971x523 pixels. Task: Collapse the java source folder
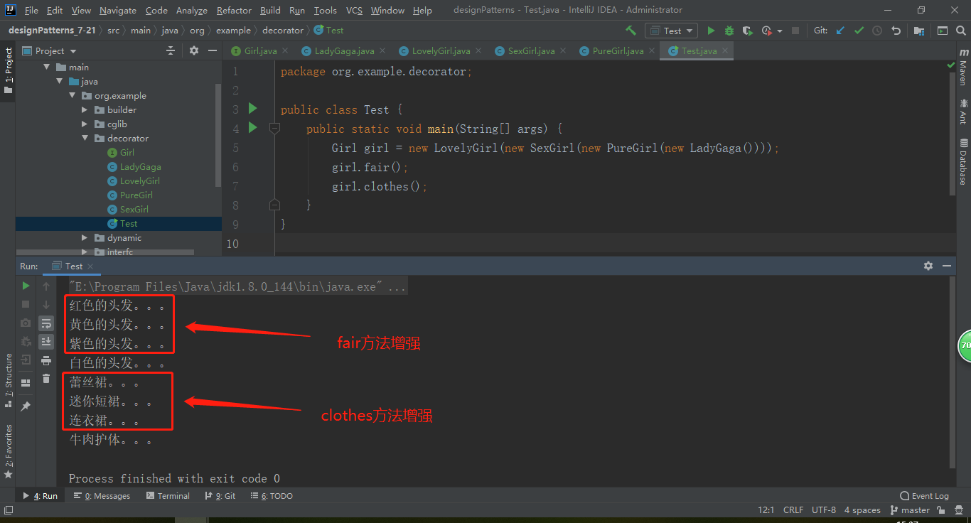(x=60, y=82)
